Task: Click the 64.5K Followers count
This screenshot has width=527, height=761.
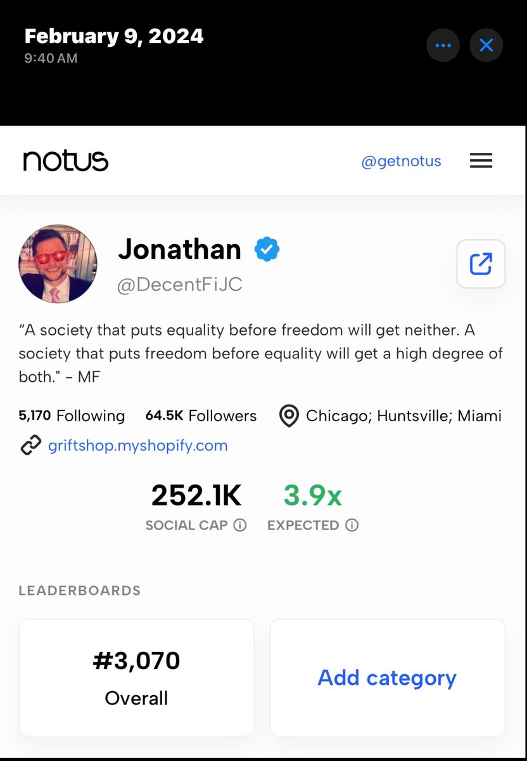Action: tap(201, 416)
